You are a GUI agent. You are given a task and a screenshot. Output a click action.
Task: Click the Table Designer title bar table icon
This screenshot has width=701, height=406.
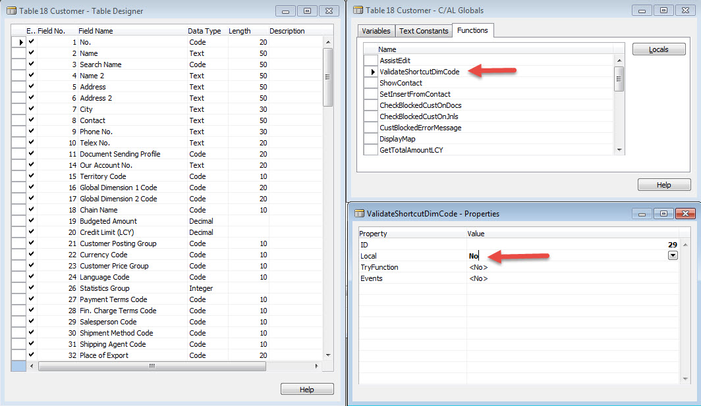pyautogui.click(x=10, y=11)
